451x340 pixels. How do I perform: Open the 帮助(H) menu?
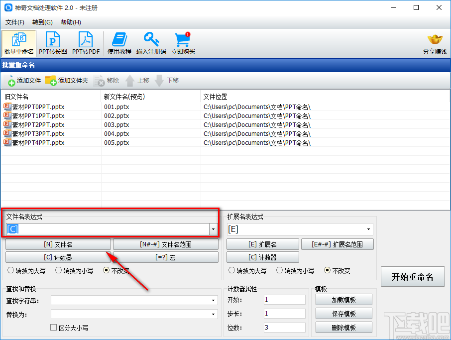coord(71,22)
